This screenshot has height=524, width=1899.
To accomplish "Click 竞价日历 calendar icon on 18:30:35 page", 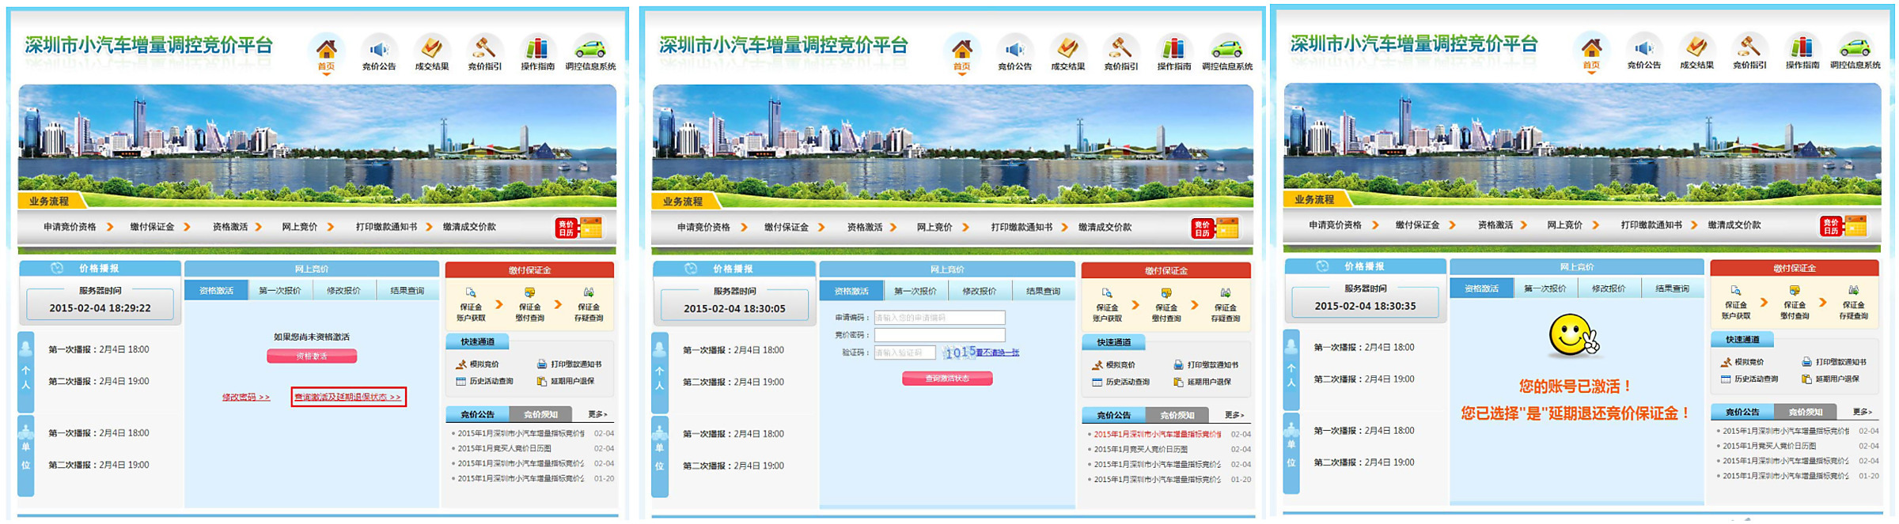I will pyautogui.click(x=1844, y=226).
